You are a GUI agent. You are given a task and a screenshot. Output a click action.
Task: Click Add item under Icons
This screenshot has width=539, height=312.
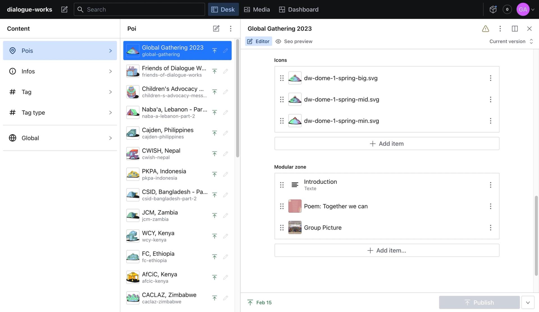pos(387,144)
